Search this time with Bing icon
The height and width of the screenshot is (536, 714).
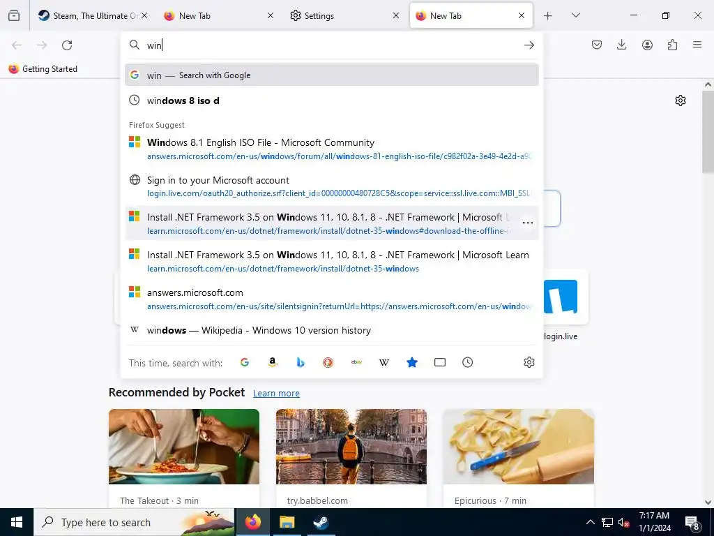(x=300, y=362)
